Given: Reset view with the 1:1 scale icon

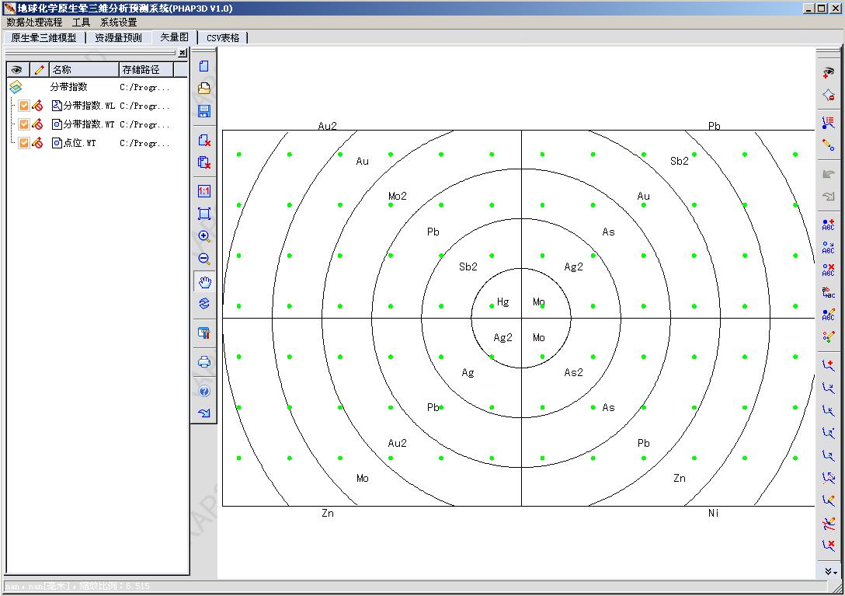Looking at the screenshot, I should pos(203,191).
